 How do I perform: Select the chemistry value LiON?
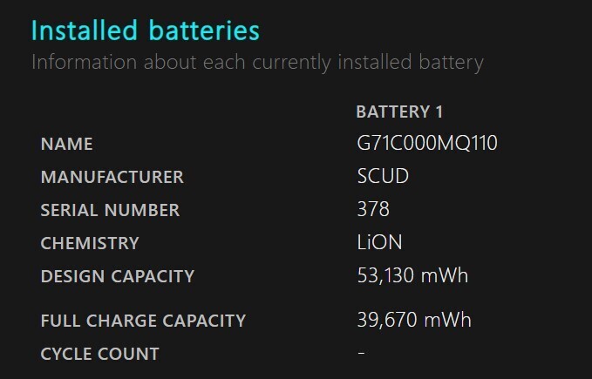tap(381, 243)
